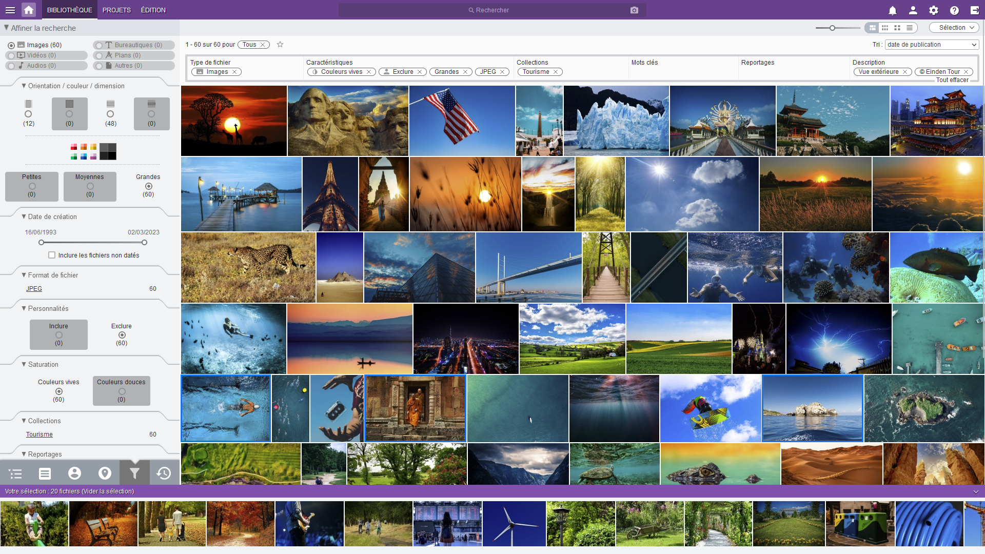
Task: Click the camera image search icon
Action: tap(634, 10)
